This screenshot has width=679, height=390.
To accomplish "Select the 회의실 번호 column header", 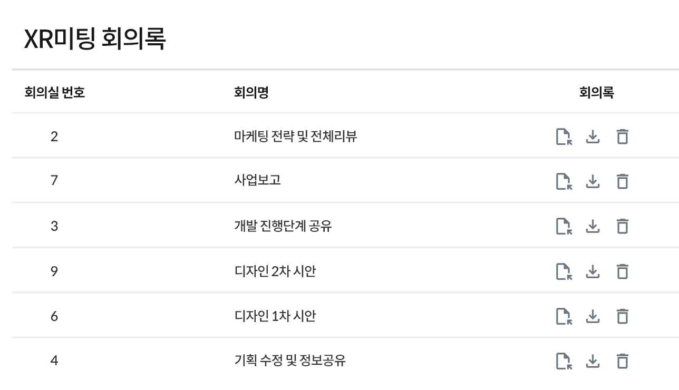I will [55, 93].
